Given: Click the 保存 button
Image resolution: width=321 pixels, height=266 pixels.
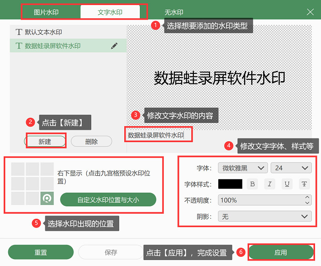Looking at the screenshot, I should (x=111, y=252).
